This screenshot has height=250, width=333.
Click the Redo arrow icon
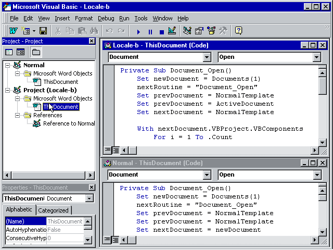point(121,31)
